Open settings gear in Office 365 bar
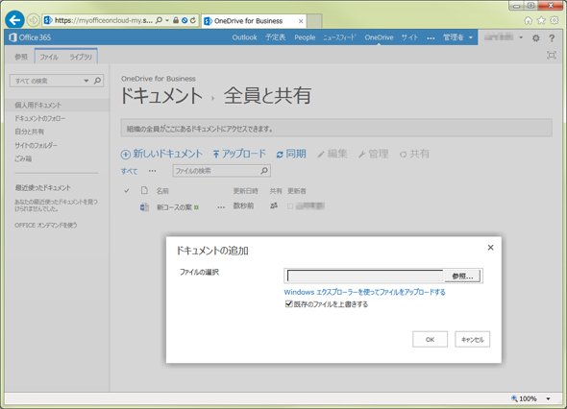Viewport: 567px width, 409px height. click(x=536, y=38)
